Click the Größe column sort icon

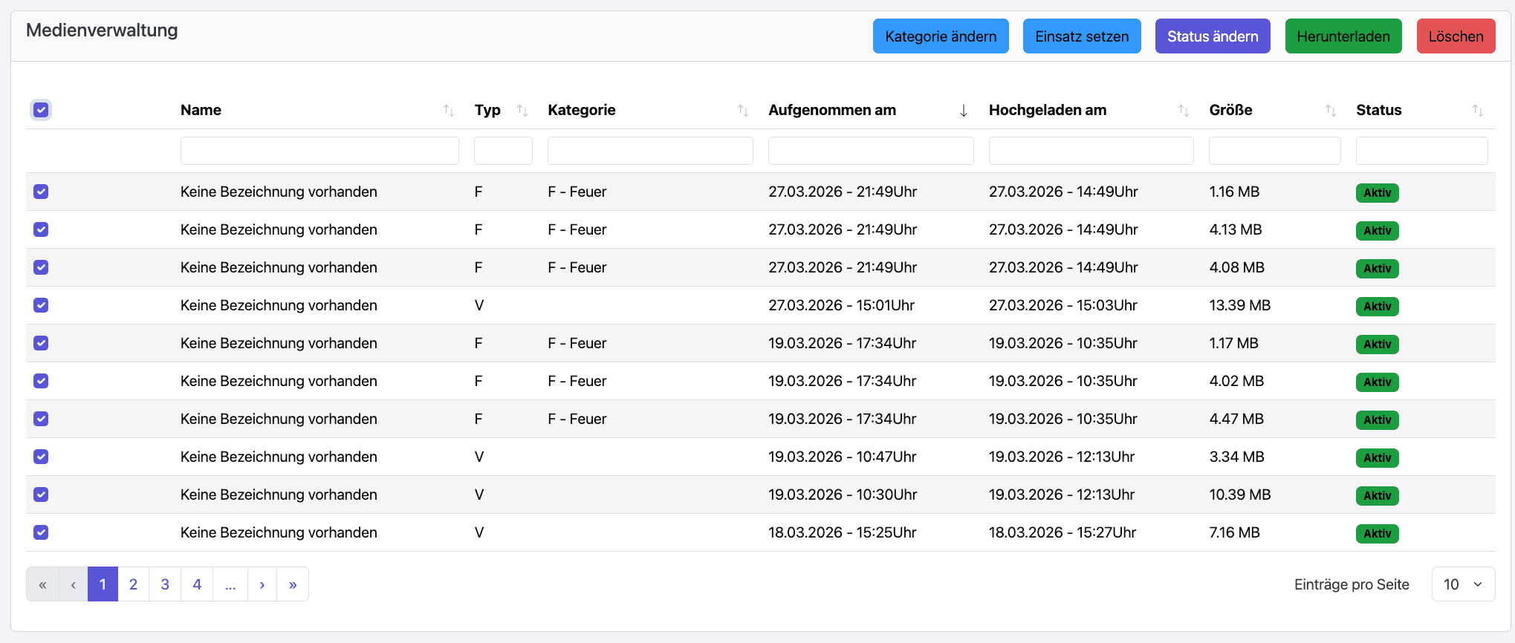coord(1330,111)
